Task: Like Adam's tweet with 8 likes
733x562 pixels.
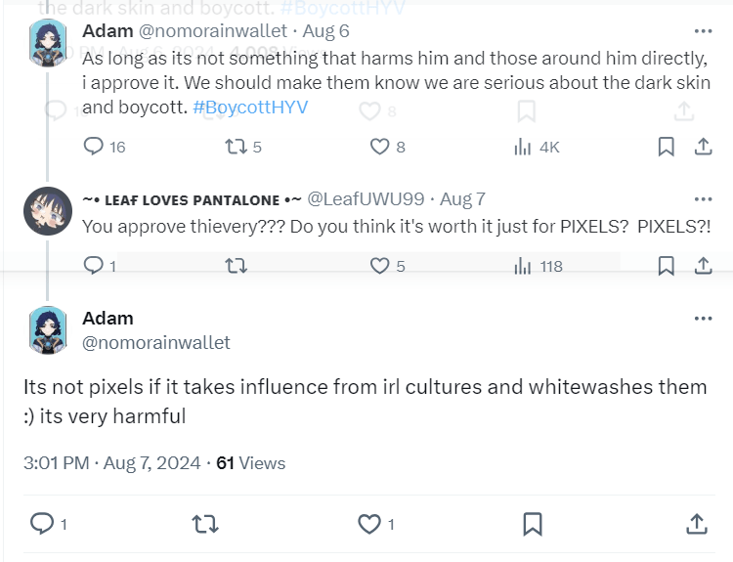Action: click(380, 147)
